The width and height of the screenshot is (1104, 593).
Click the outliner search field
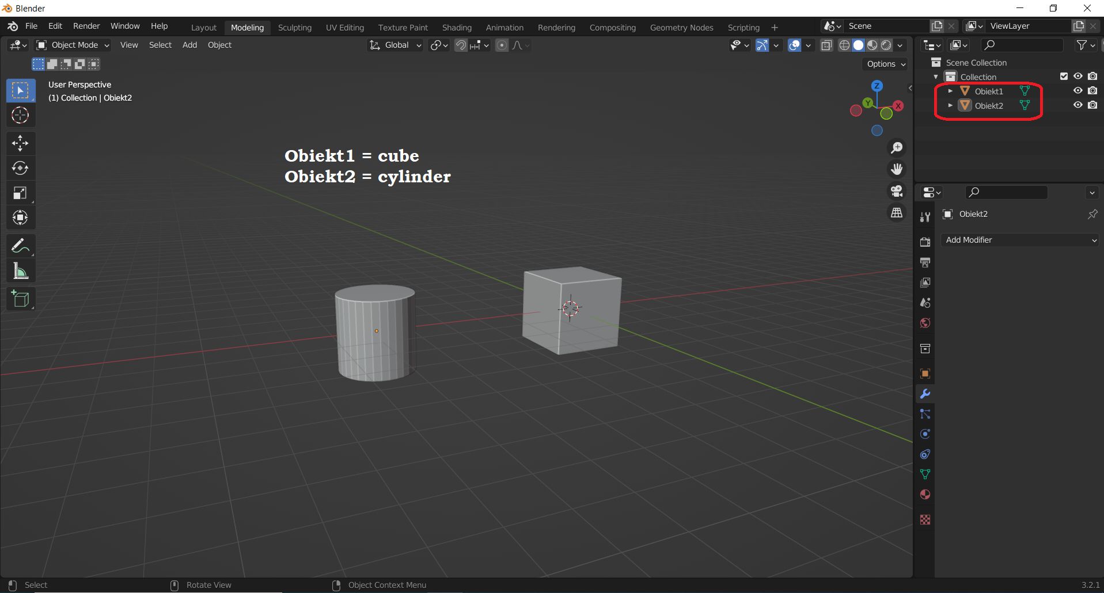click(x=1022, y=45)
